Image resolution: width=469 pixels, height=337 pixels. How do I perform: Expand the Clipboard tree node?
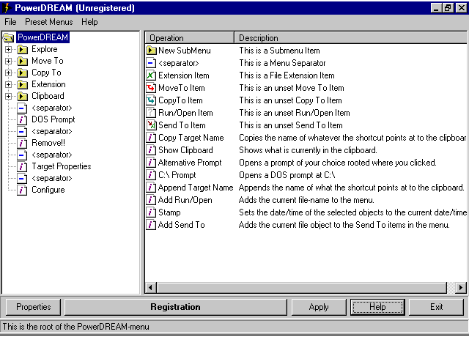click(x=9, y=96)
